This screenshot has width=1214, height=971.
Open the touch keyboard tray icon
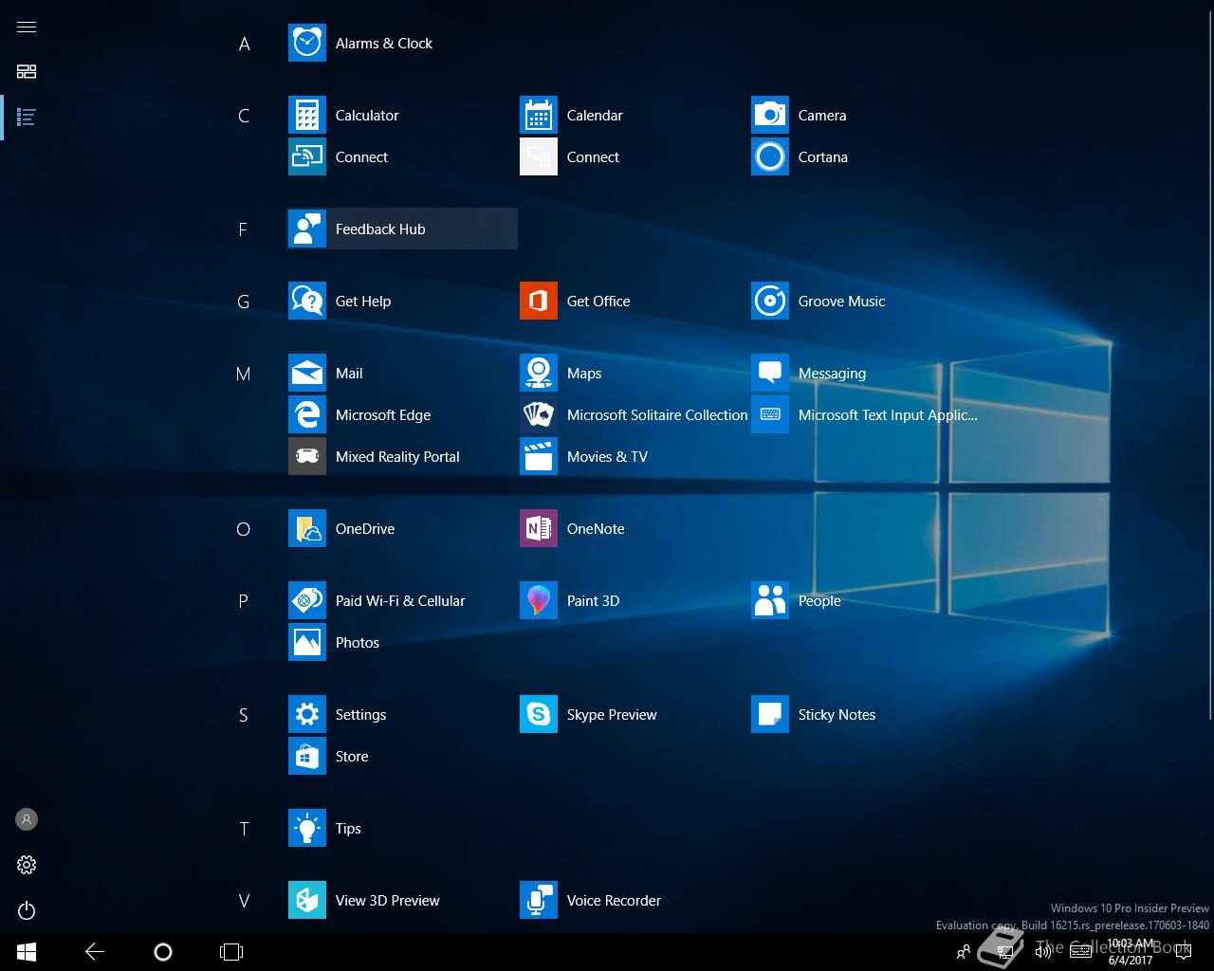(1080, 952)
